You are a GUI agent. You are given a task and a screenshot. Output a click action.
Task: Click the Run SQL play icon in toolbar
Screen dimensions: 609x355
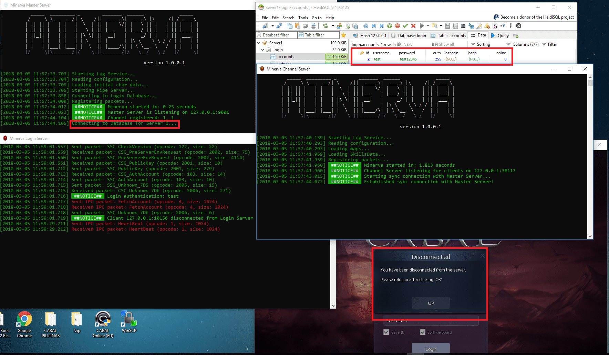tap(422, 26)
